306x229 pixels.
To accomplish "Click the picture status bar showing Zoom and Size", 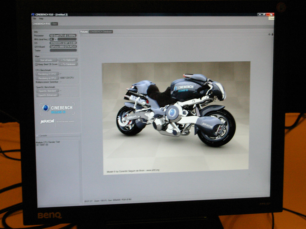I will tap(108, 200).
